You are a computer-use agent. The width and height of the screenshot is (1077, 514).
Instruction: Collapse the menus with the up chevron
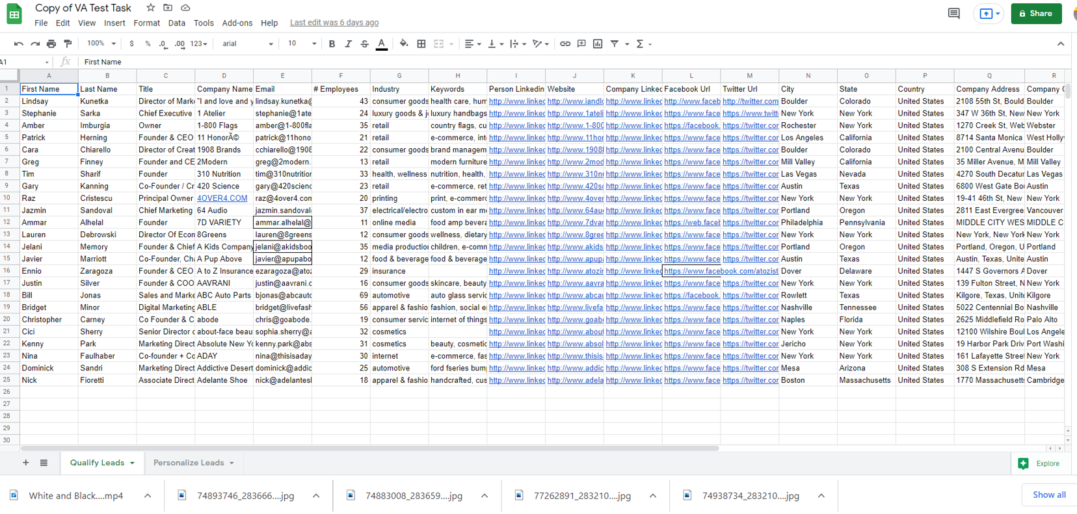tap(1061, 44)
